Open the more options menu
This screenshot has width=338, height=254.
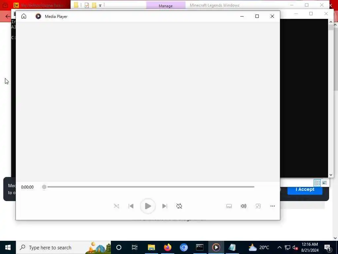pos(272,206)
